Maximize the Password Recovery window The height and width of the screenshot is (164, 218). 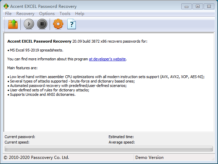pyautogui.click(x=198, y=6)
